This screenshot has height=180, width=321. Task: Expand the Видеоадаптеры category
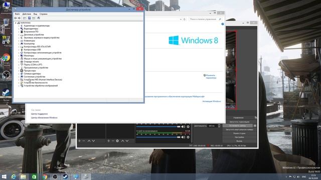19,29
